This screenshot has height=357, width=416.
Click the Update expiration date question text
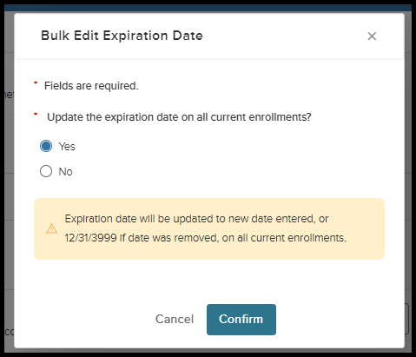[179, 117]
